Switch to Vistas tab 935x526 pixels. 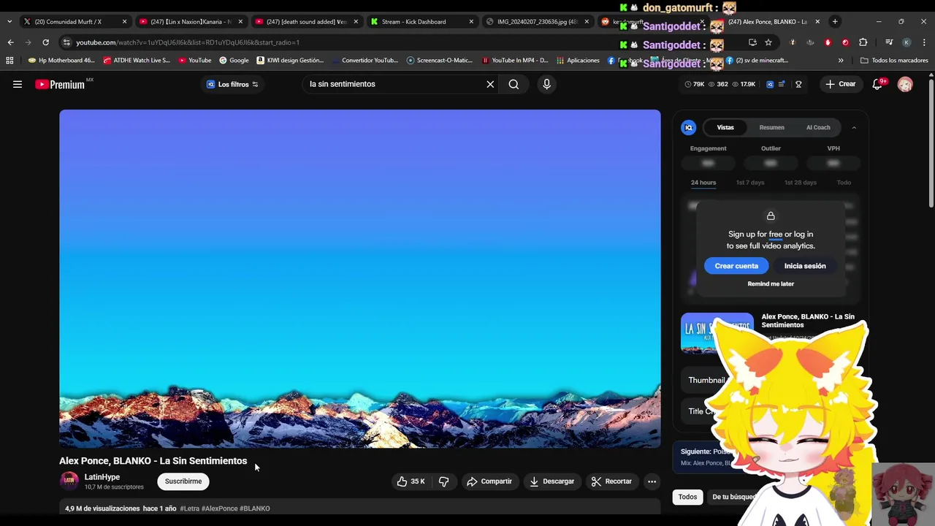(x=725, y=127)
